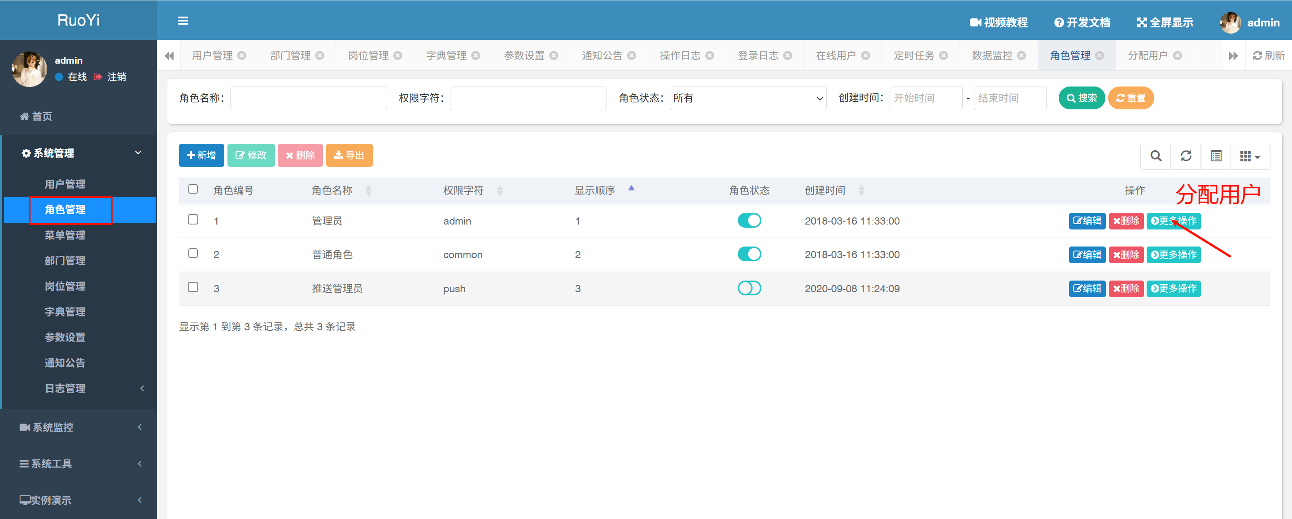
Task: Click the hamburger menu collapse icon
Action: tap(183, 21)
